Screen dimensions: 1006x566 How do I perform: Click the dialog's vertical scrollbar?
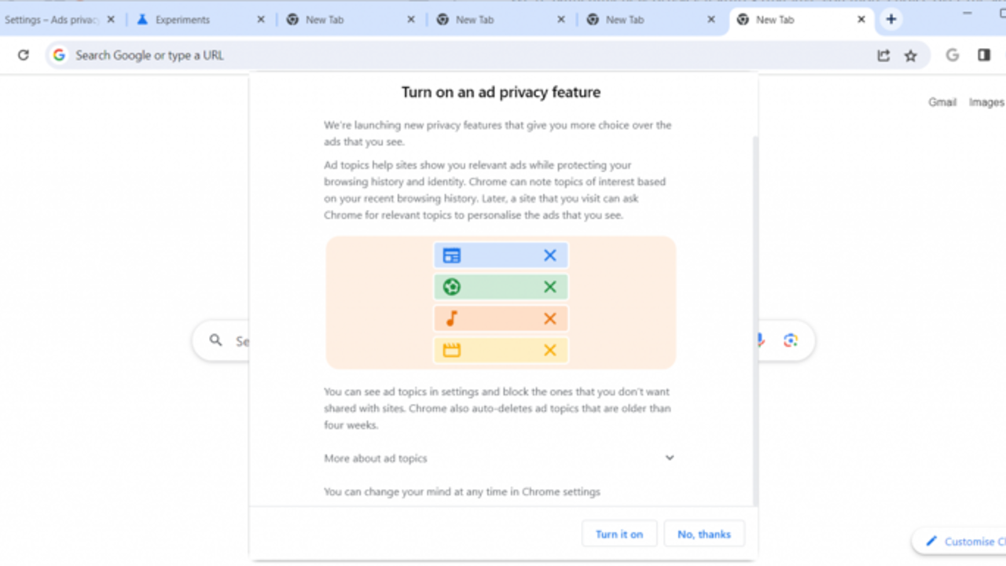[x=755, y=314]
